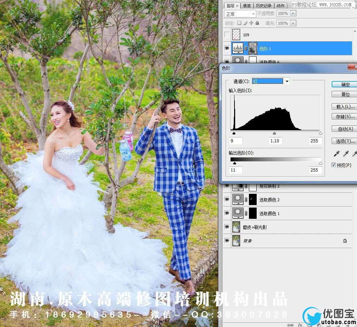The image size is (357, 327).
Task: Toggle the 预览(P) checkbox
Action: [x=333, y=165]
